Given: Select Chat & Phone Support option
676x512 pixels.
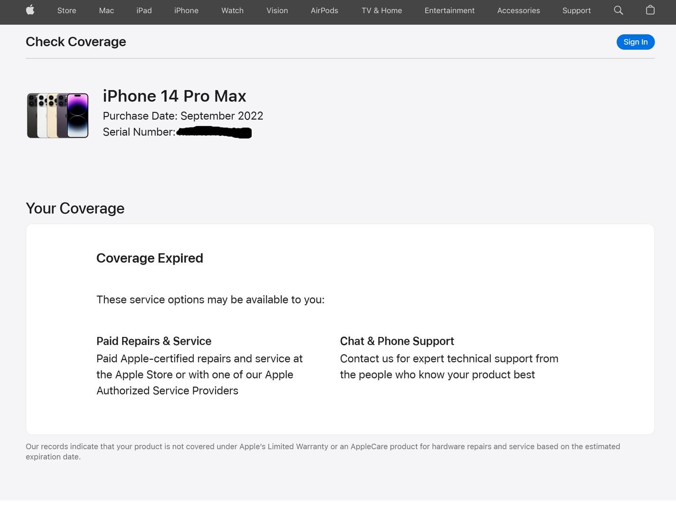Looking at the screenshot, I should click(x=397, y=341).
